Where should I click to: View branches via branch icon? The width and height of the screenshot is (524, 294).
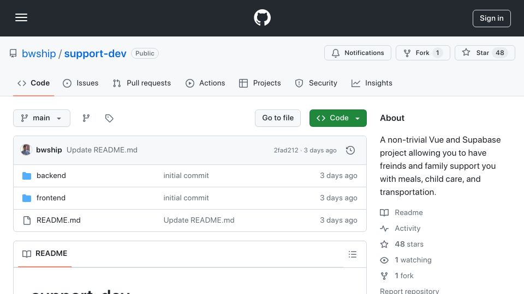click(86, 118)
